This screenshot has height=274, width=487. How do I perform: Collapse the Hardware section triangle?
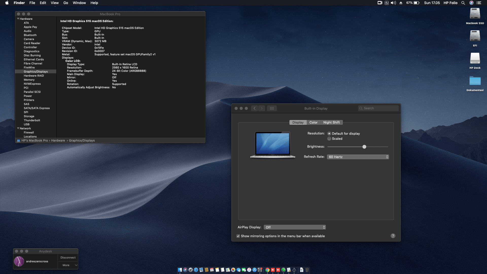[18, 19]
